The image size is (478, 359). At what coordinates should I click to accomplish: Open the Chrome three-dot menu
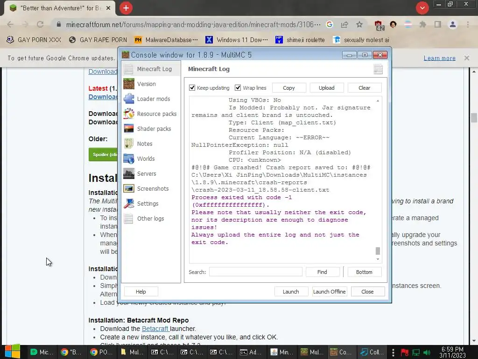pyautogui.click(x=468, y=24)
